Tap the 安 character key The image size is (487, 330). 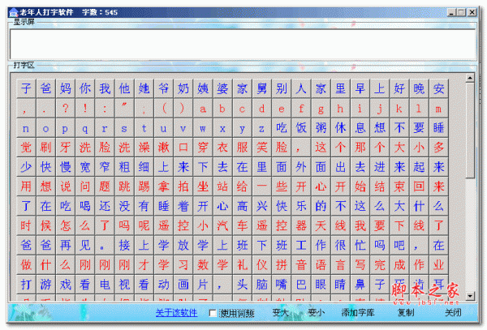pyautogui.click(x=438, y=88)
